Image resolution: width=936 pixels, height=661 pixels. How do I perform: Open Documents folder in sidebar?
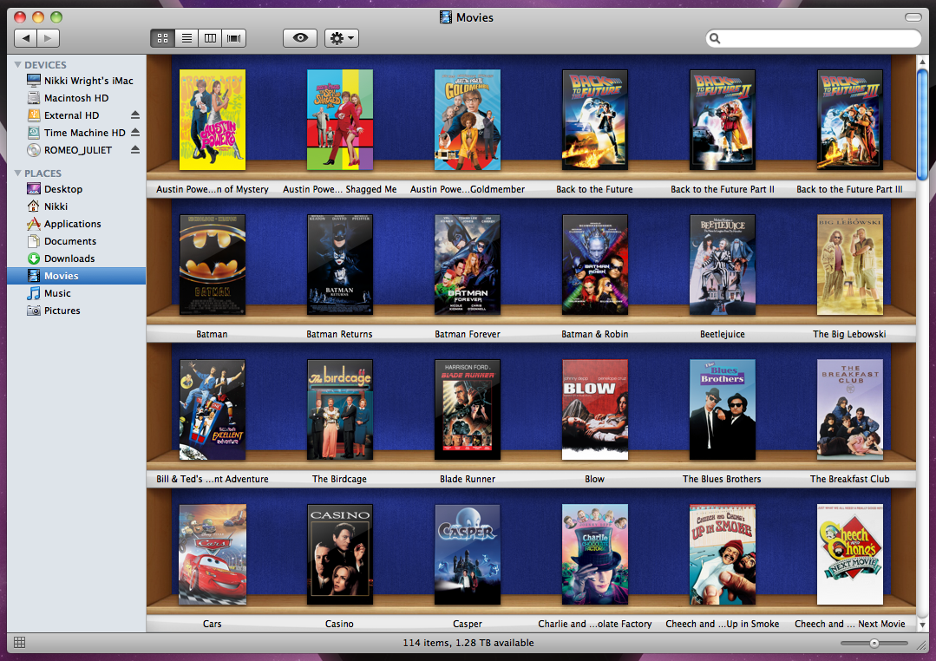point(76,241)
